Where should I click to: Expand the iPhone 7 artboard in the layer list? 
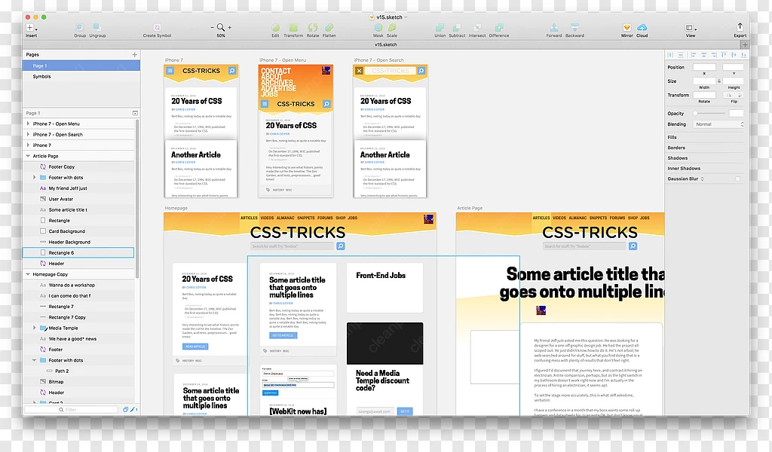click(x=28, y=145)
